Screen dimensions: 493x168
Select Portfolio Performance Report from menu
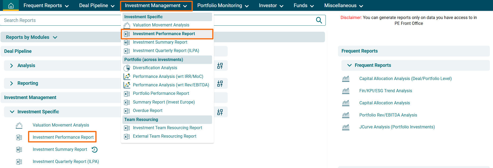tap(161, 94)
